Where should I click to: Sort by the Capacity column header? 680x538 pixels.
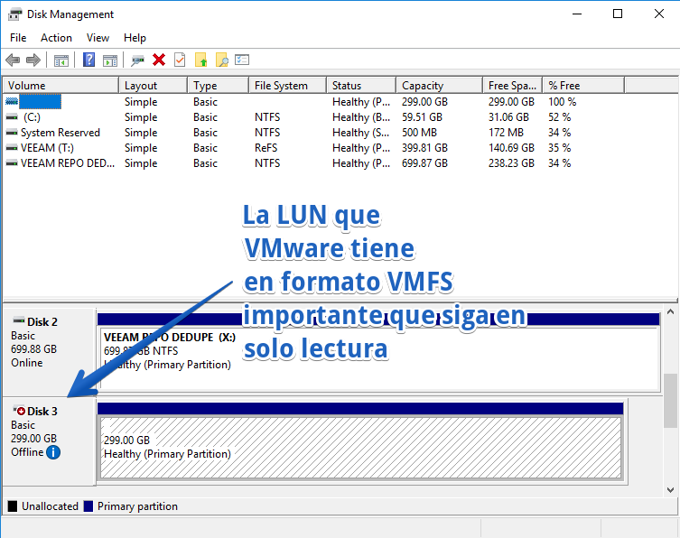tap(440, 86)
